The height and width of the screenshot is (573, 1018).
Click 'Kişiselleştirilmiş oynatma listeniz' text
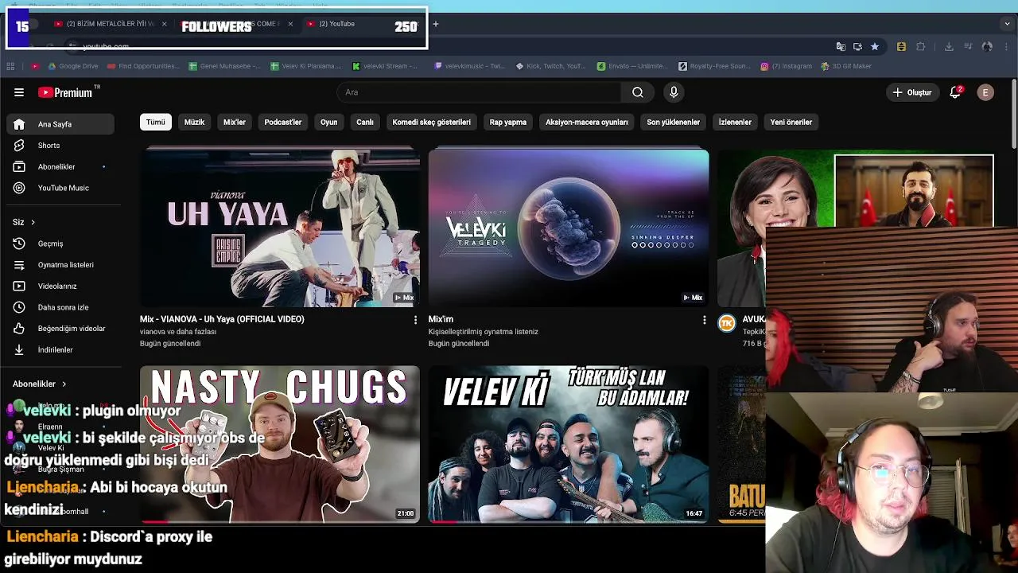click(484, 332)
